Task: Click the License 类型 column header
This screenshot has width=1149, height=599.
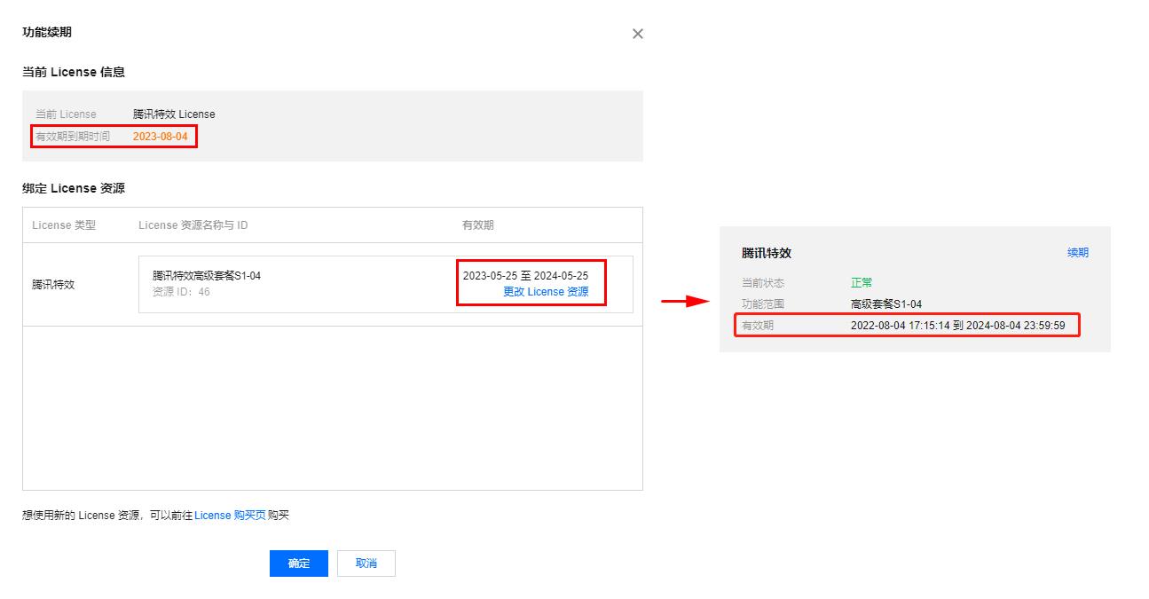Action: (64, 225)
